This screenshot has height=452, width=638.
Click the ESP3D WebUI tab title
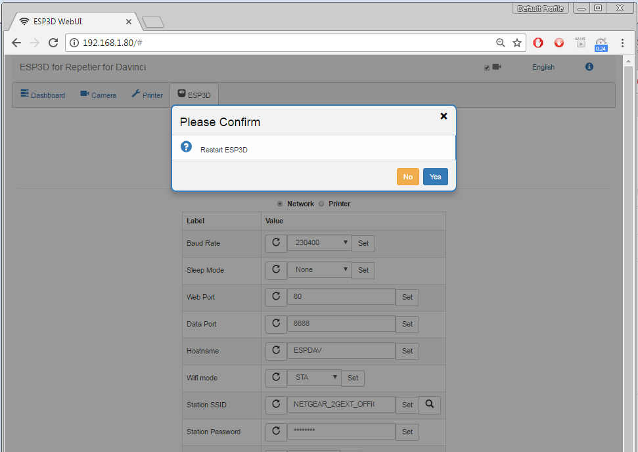click(x=57, y=22)
